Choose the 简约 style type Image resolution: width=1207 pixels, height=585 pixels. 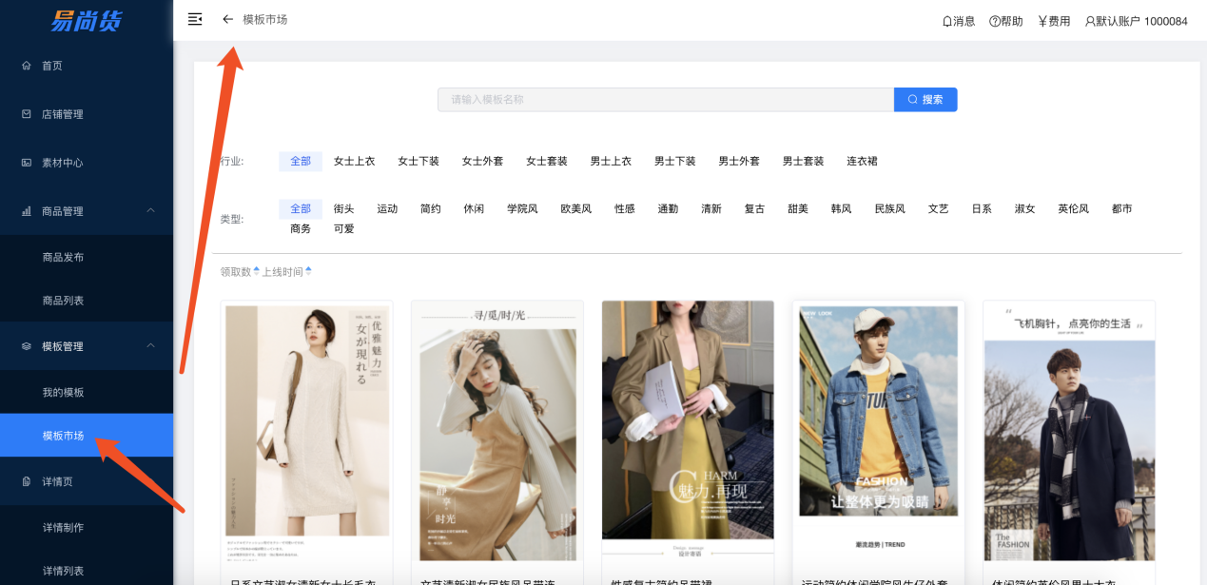click(430, 209)
